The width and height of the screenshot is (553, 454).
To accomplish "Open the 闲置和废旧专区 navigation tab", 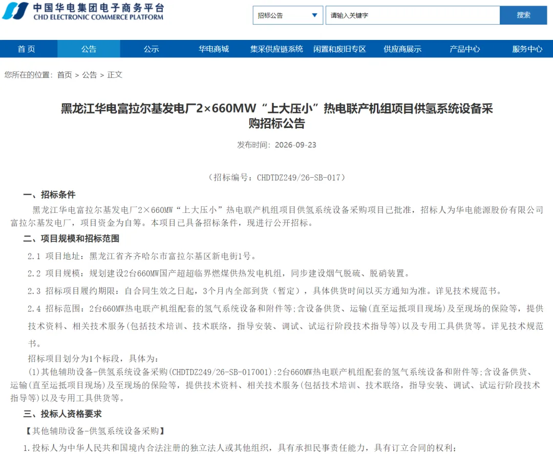I will click(339, 49).
